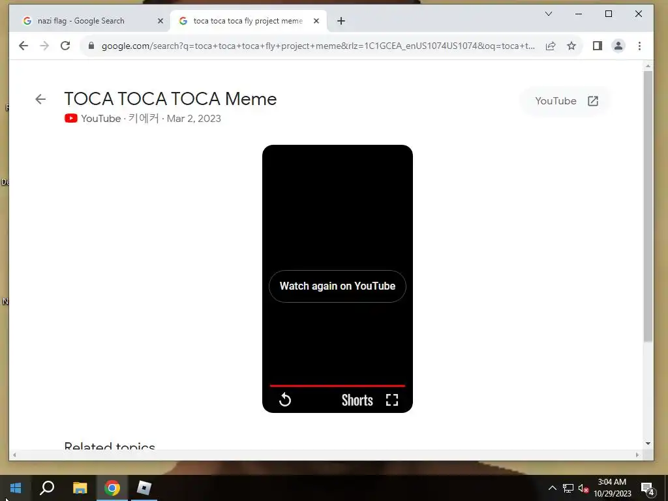Close the 'toca toca toca fly project meme' tab
The height and width of the screenshot is (501, 668).
pyautogui.click(x=316, y=21)
